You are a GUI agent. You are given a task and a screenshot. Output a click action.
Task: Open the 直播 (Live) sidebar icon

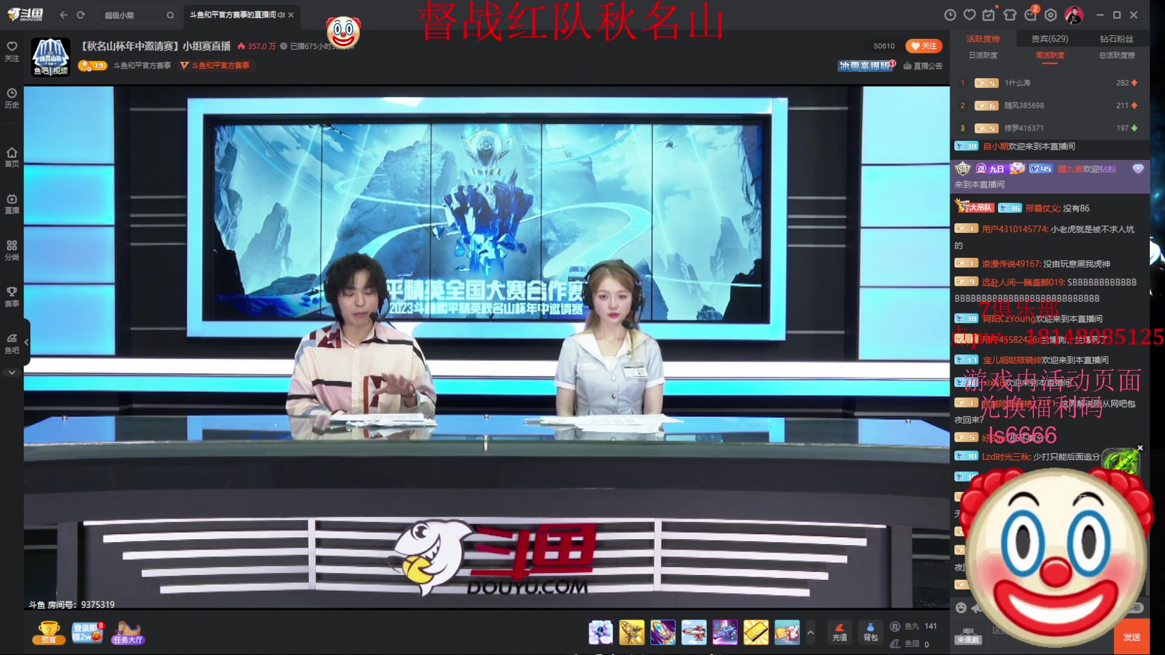[x=12, y=204]
